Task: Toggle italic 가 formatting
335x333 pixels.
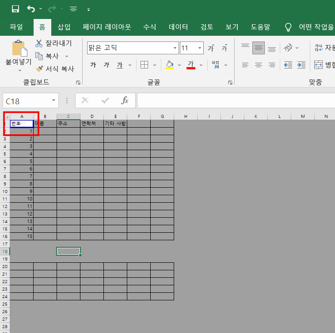Action: coord(107,65)
